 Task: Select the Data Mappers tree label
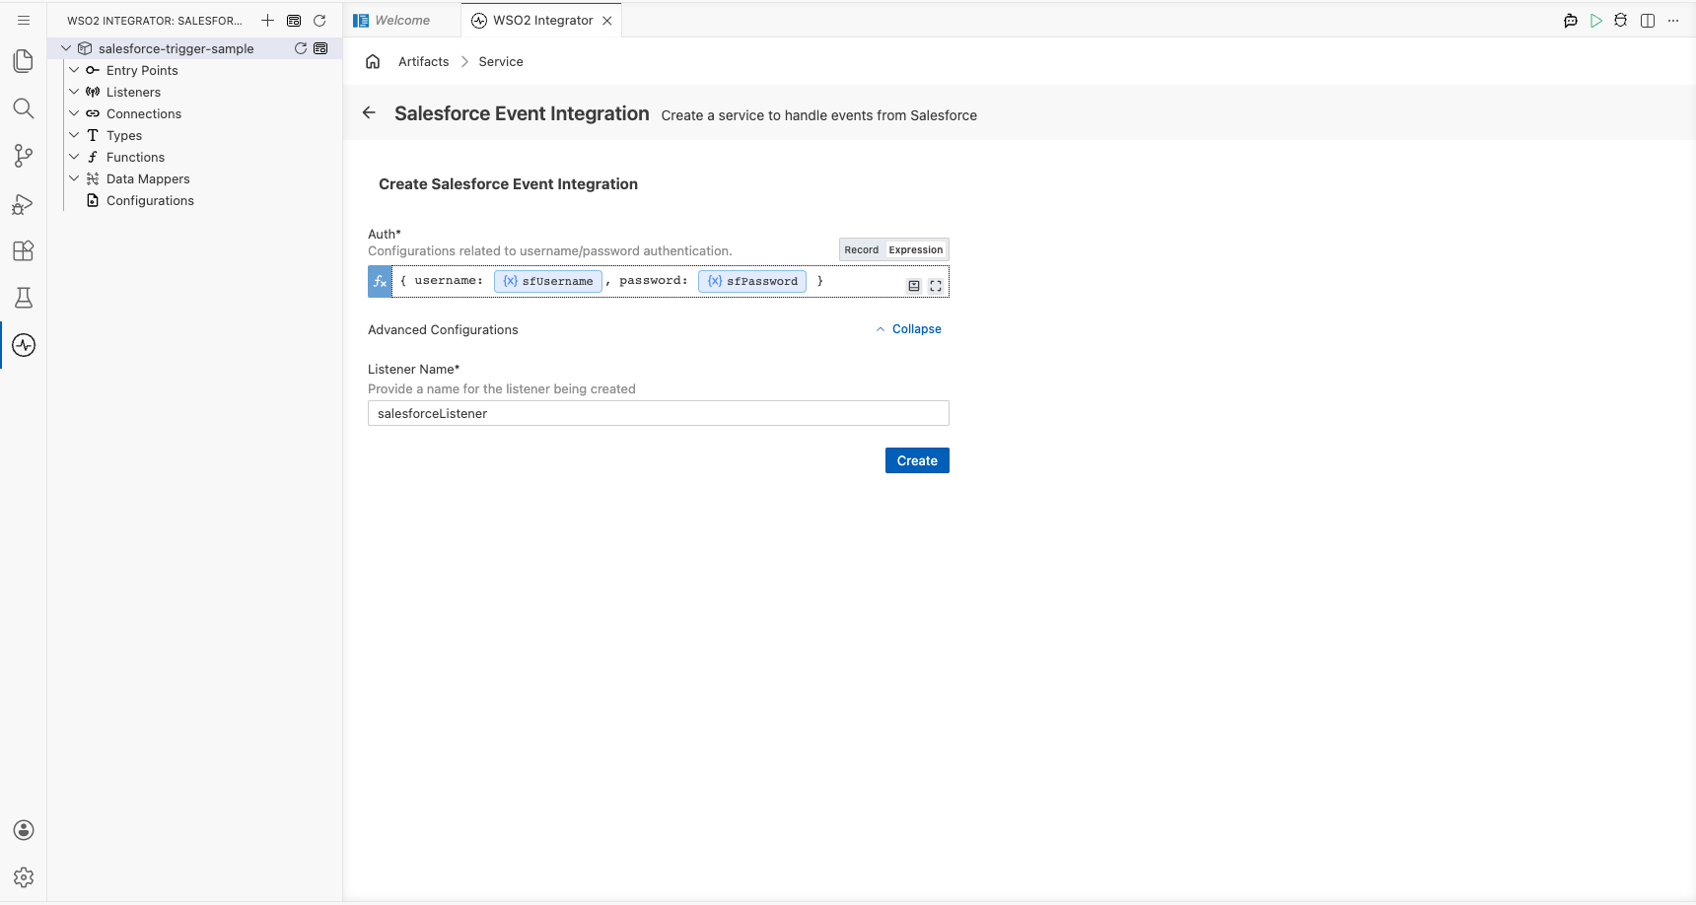148,178
